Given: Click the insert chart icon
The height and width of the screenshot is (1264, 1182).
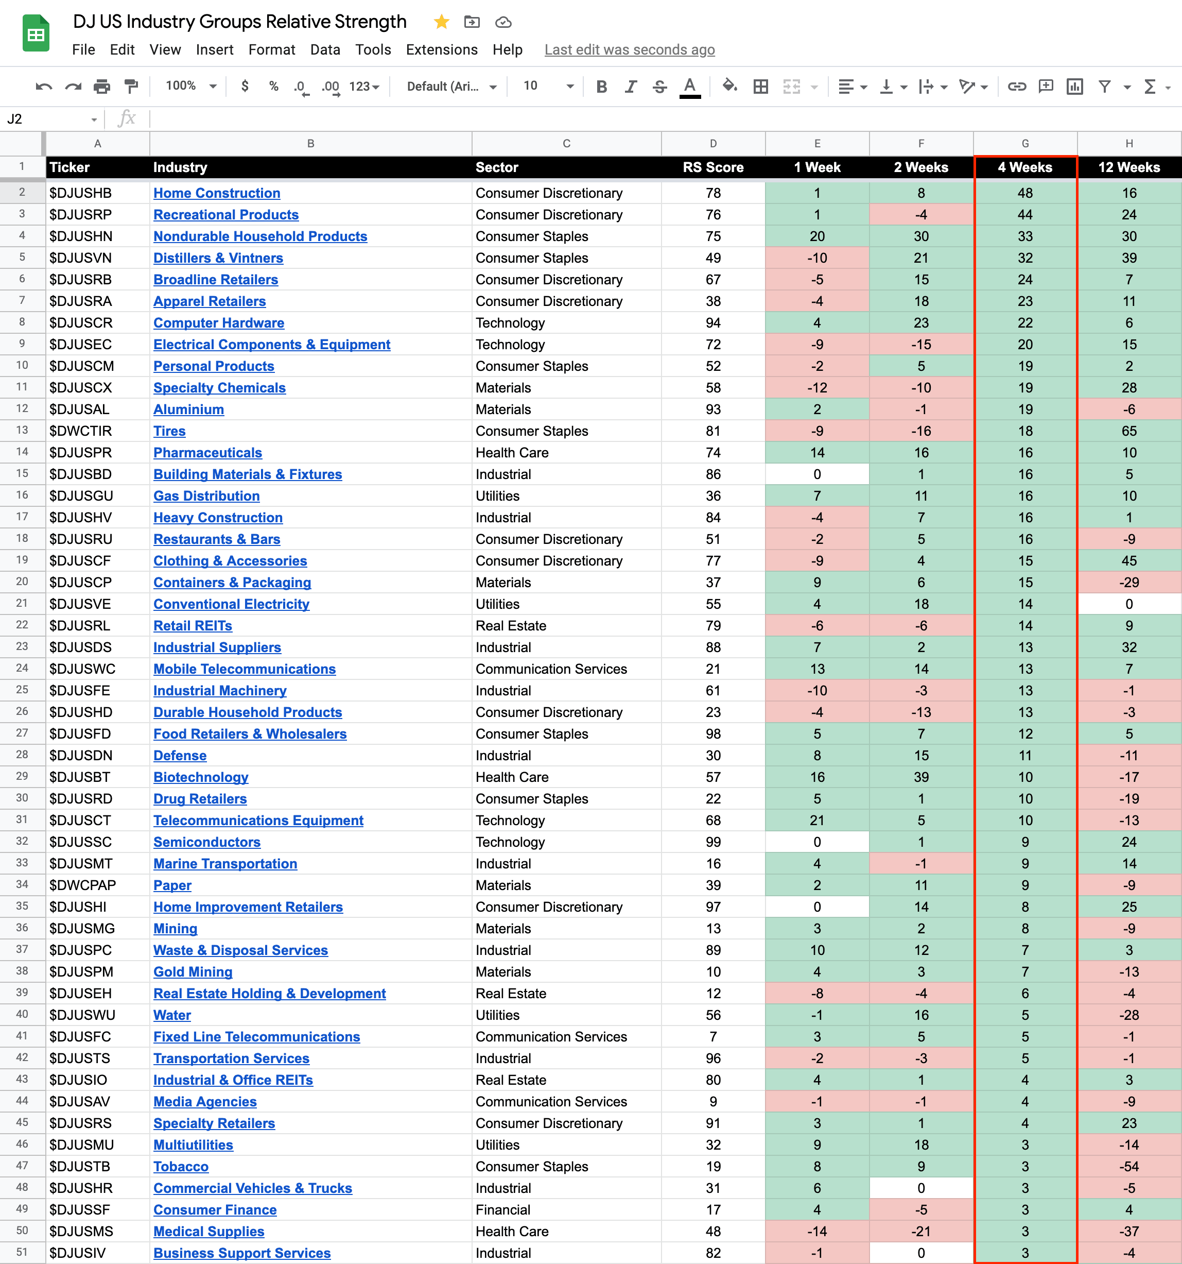Looking at the screenshot, I should pos(1074,87).
